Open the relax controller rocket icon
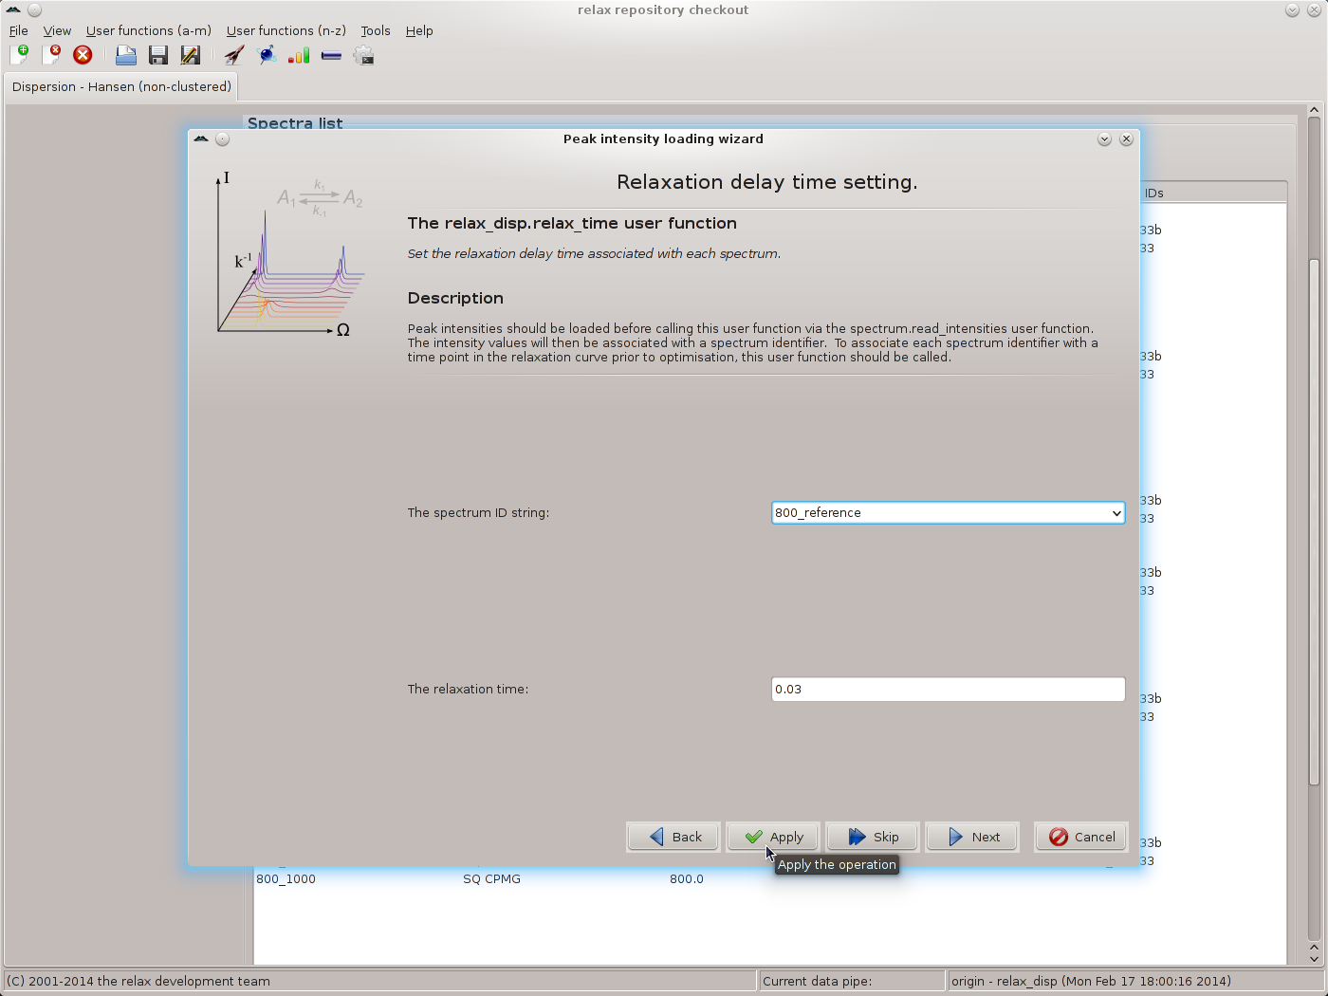The height and width of the screenshot is (996, 1328). 234,55
